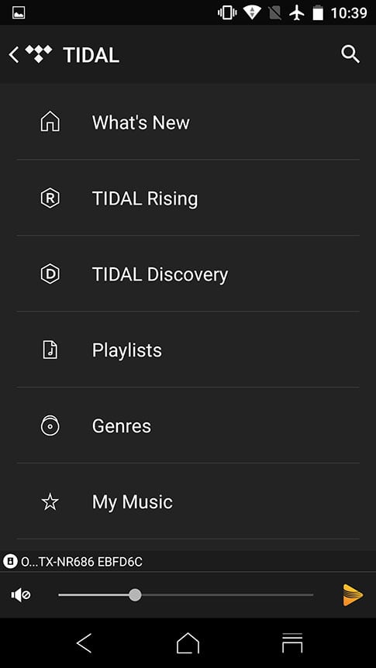The image size is (376, 668).
Task: Browse Genres
Action: point(188,425)
